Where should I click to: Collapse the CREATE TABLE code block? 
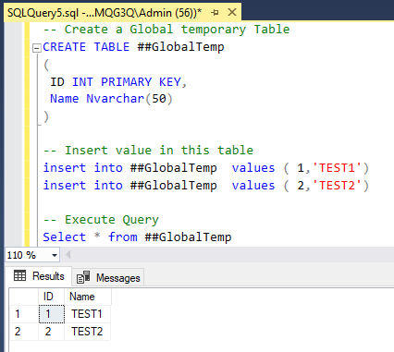coord(37,48)
